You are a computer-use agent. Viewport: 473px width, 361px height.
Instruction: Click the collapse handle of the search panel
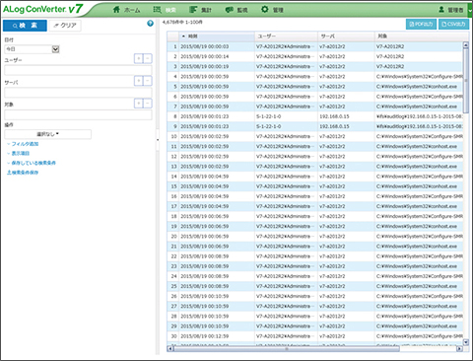158,140
